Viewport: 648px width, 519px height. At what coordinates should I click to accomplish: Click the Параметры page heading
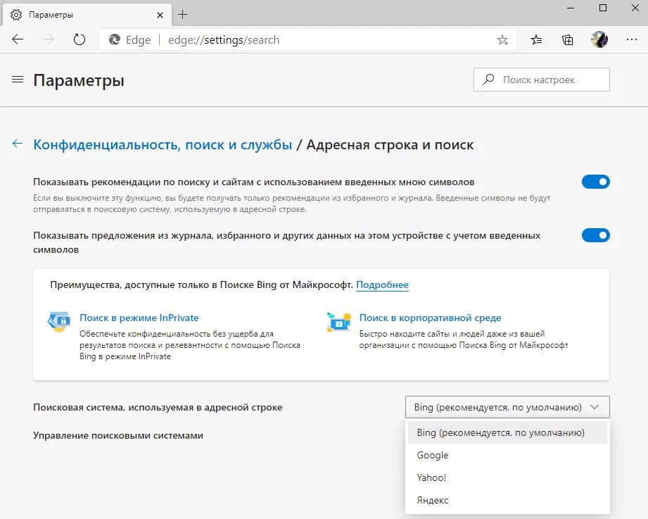79,80
